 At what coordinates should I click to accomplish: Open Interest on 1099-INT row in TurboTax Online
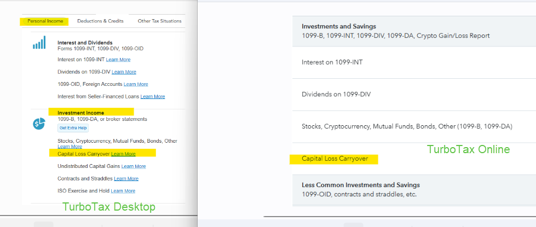[x=414, y=62]
